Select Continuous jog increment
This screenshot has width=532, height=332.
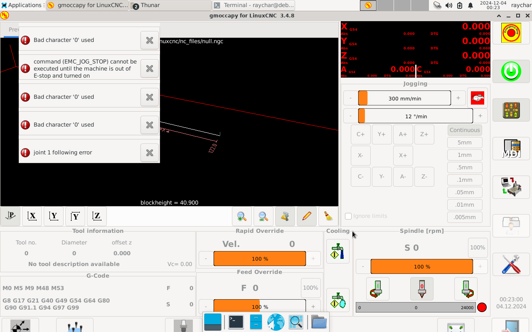click(465, 130)
